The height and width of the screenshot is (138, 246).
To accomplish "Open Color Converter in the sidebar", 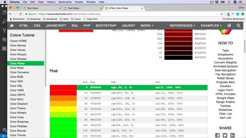I will tap(20, 72).
